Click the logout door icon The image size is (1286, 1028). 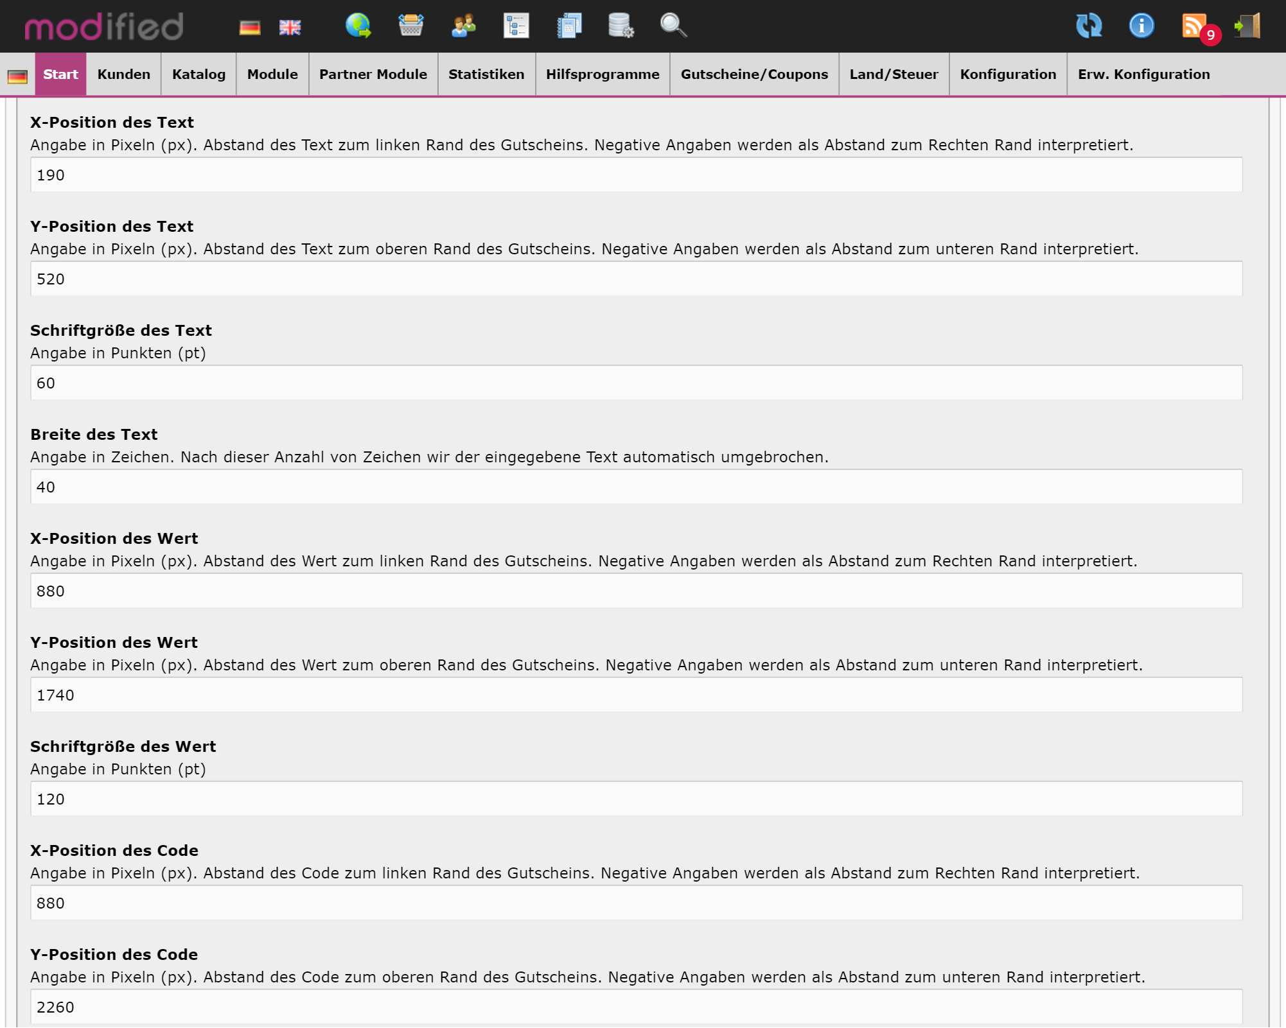[1247, 26]
